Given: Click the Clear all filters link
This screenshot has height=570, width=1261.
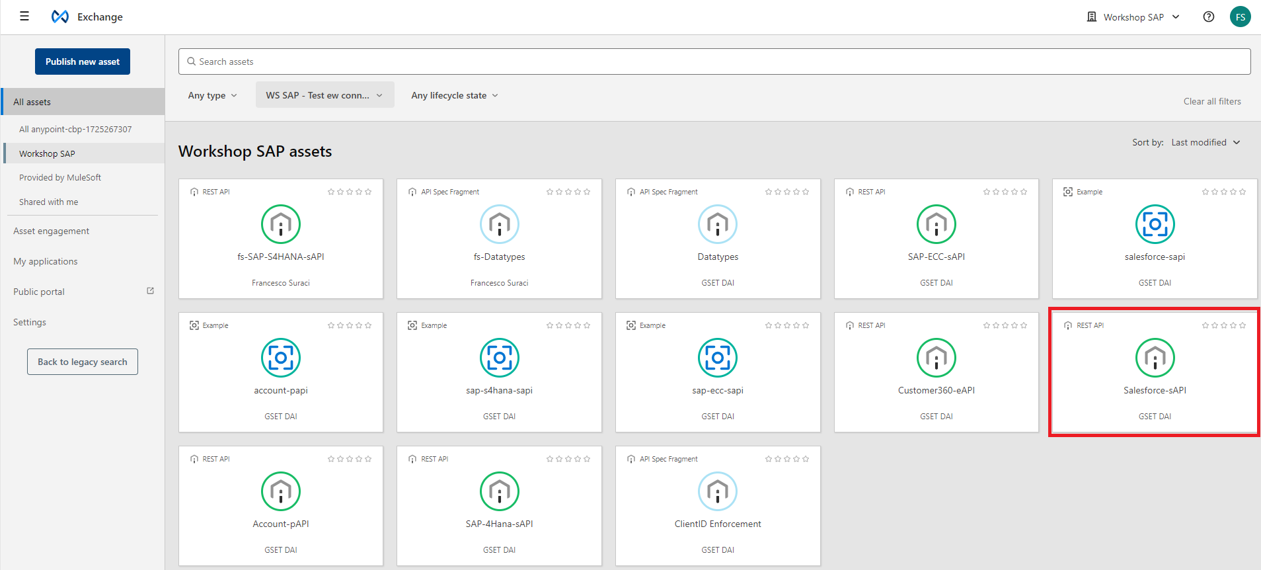Looking at the screenshot, I should point(1212,101).
